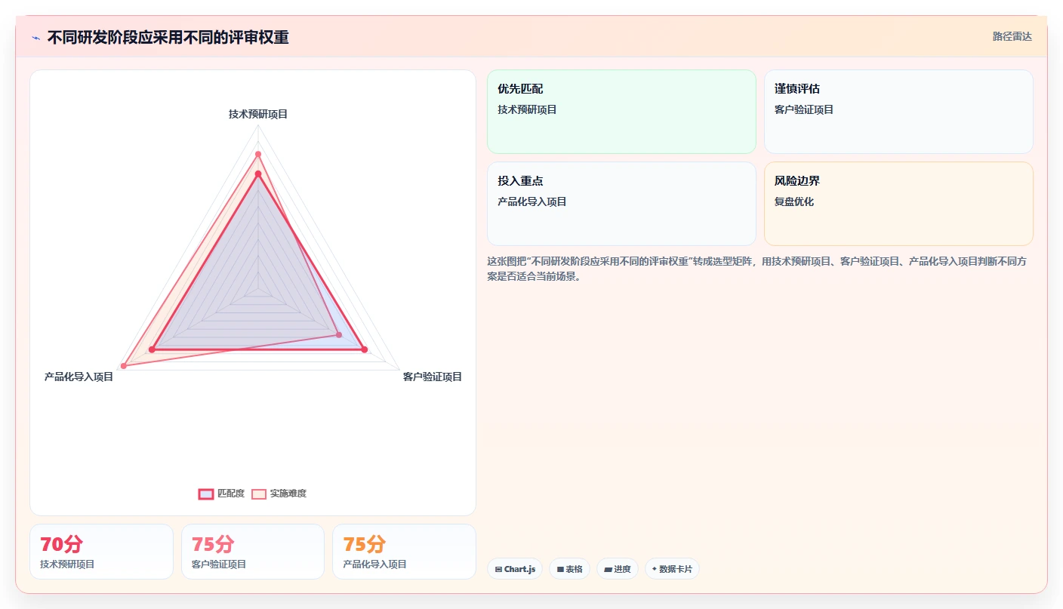Click the page title 不同研发阶段应采用不同的评审权重

click(168, 38)
